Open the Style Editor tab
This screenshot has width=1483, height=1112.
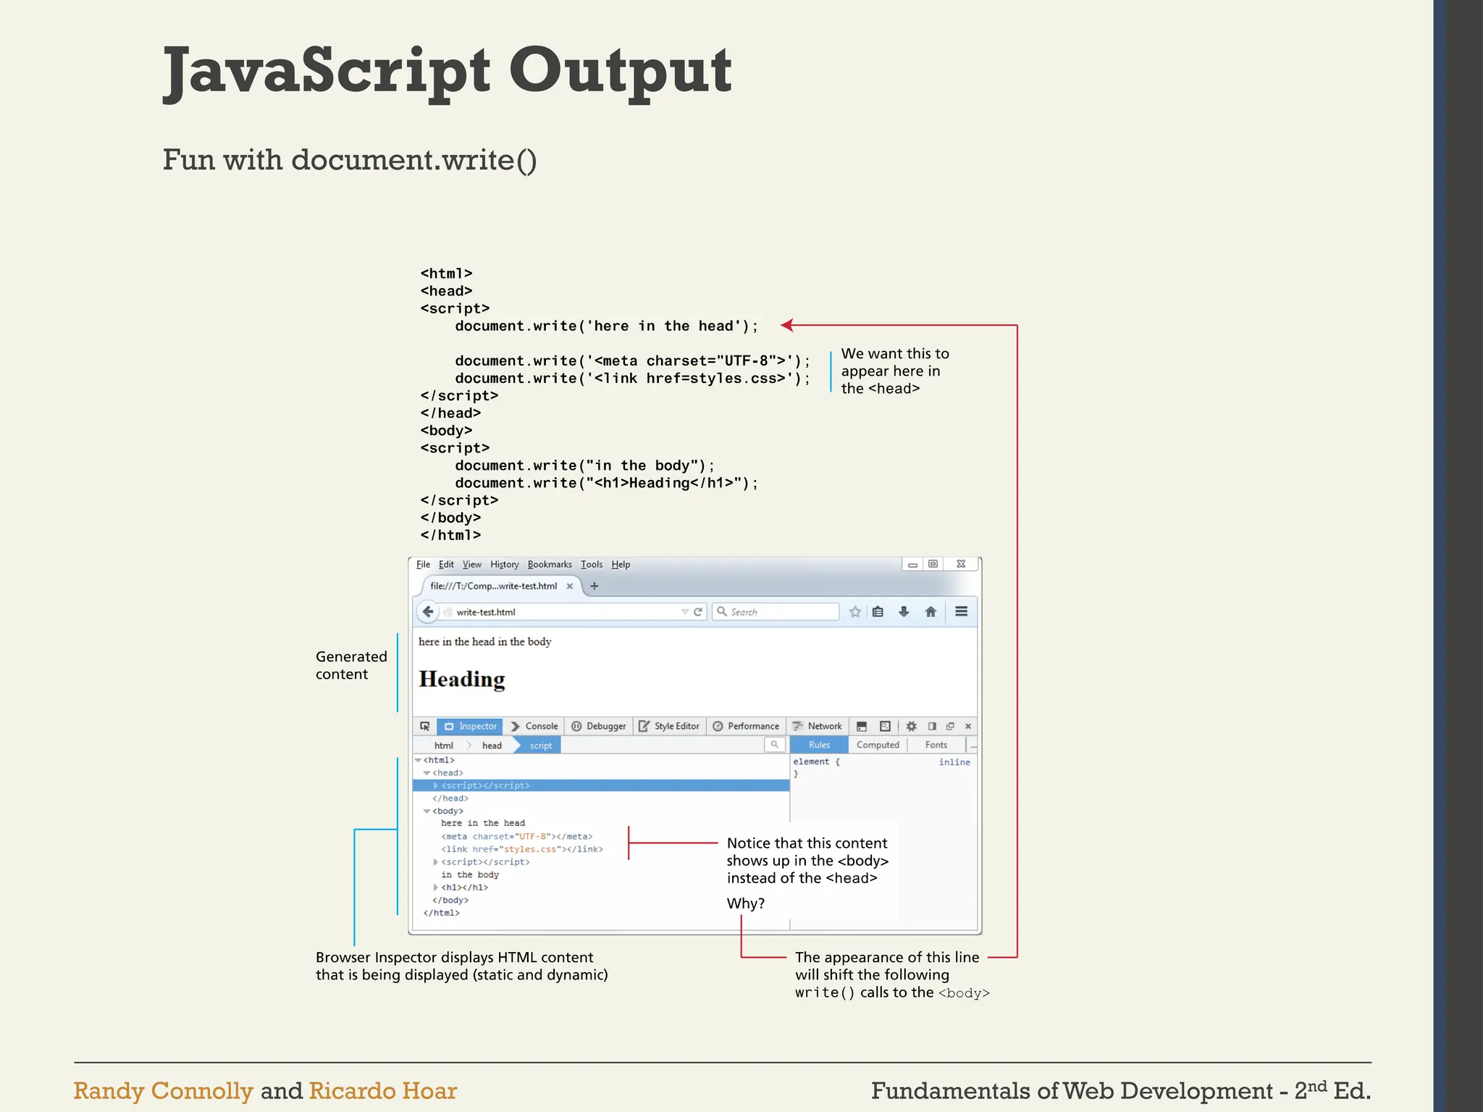670,726
